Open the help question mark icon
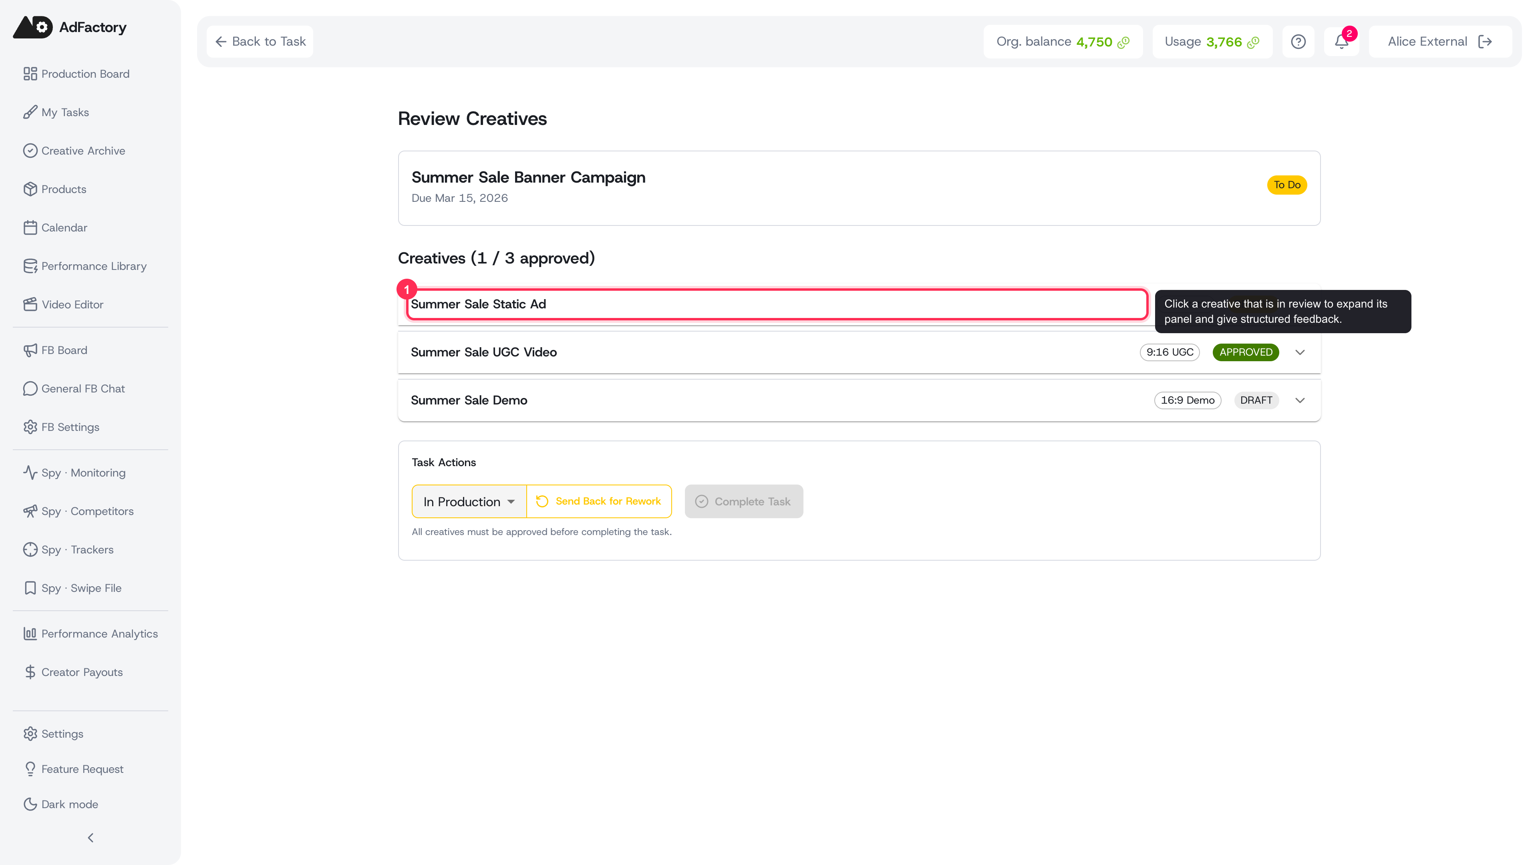Viewport: 1538px width, 865px height. pyautogui.click(x=1298, y=42)
